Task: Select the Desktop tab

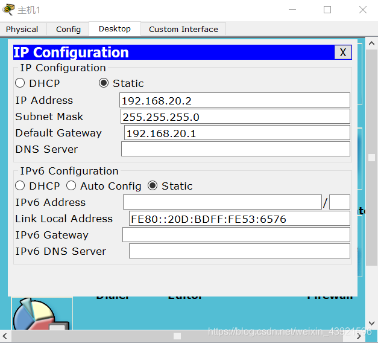Action: [x=115, y=29]
